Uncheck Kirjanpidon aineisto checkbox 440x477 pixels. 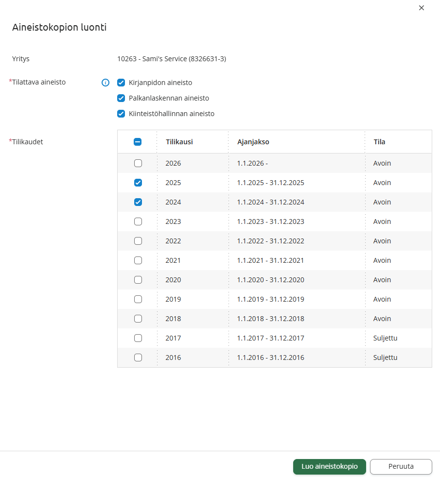(x=121, y=83)
